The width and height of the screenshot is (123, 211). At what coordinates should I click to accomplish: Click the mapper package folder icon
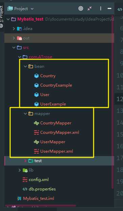[31, 114]
